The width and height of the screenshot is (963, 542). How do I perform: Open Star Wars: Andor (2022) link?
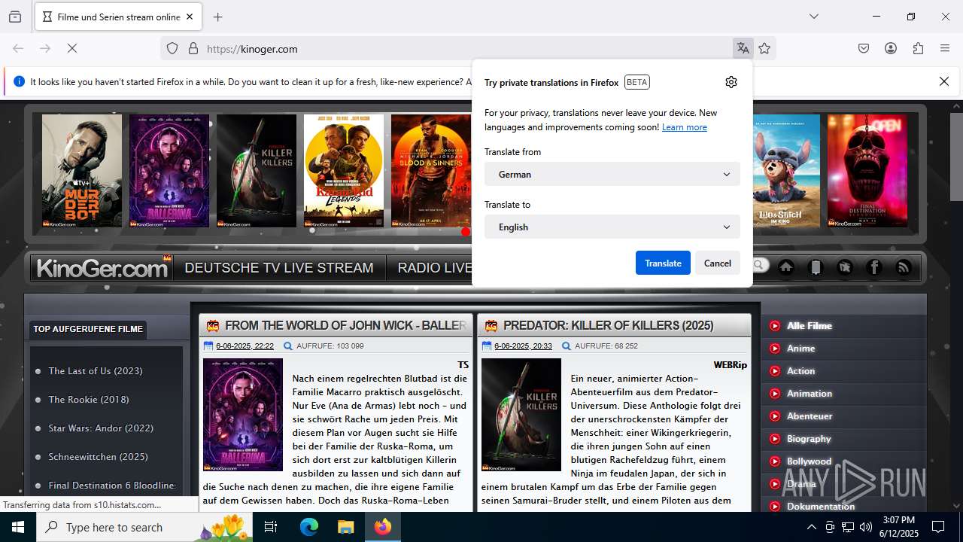(101, 428)
